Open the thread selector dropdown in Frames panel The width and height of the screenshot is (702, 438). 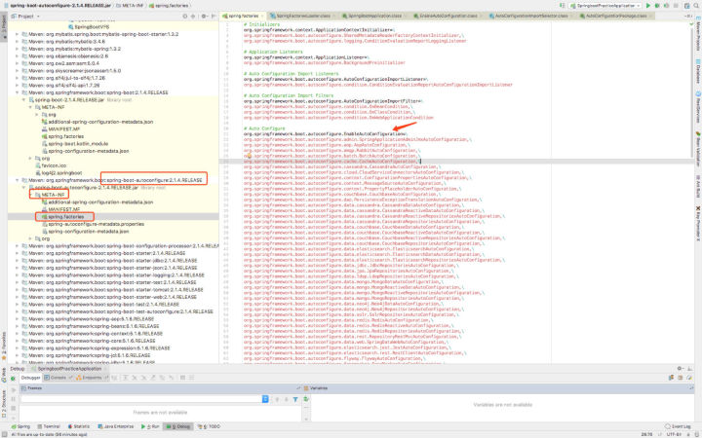[265, 399]
